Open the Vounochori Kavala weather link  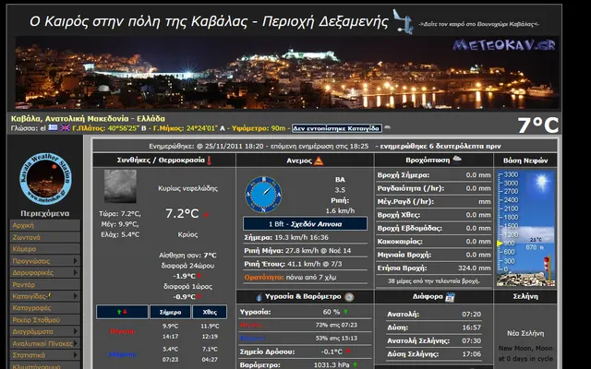pyautogui.click(x=478, y=24)
